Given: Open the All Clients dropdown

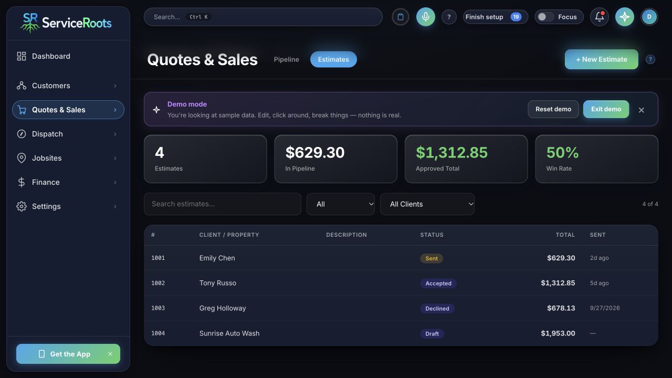Looking at the screenshot, I should (x=427, y=204).
